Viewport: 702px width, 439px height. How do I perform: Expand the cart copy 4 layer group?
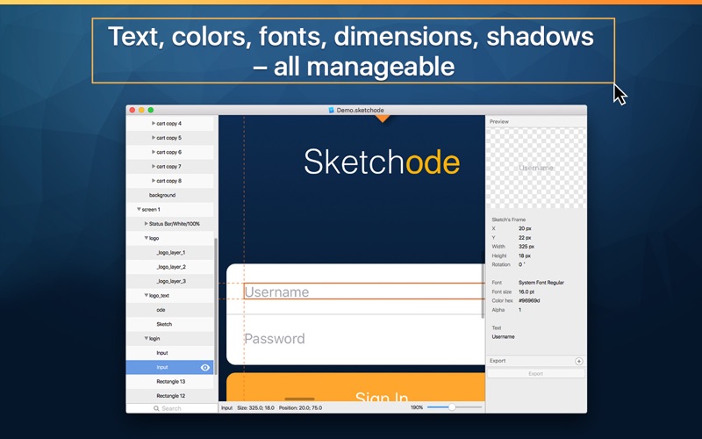click(153, 123)
